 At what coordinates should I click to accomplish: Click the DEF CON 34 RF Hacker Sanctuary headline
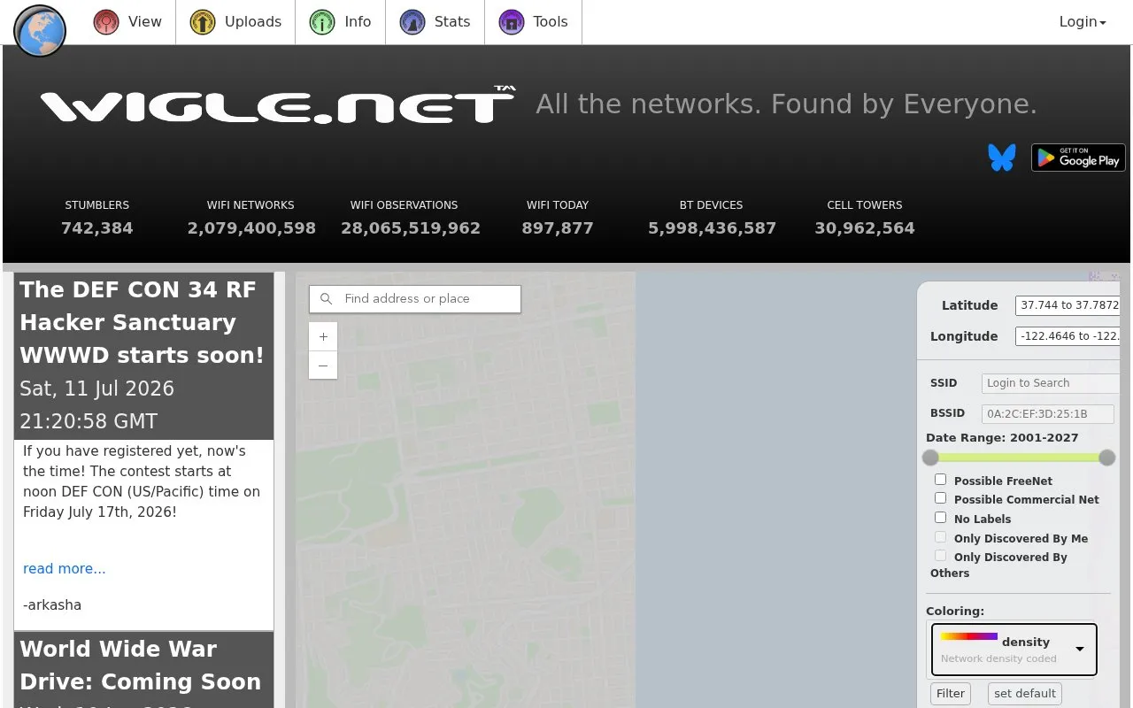pos(143,322)
